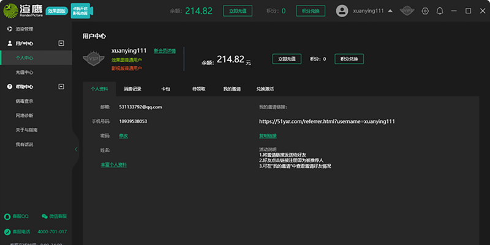The height and width of the screenshot is (245, 490).
Task: Click 积分兑换 button in user center panel
Action: tap(349, 59)
